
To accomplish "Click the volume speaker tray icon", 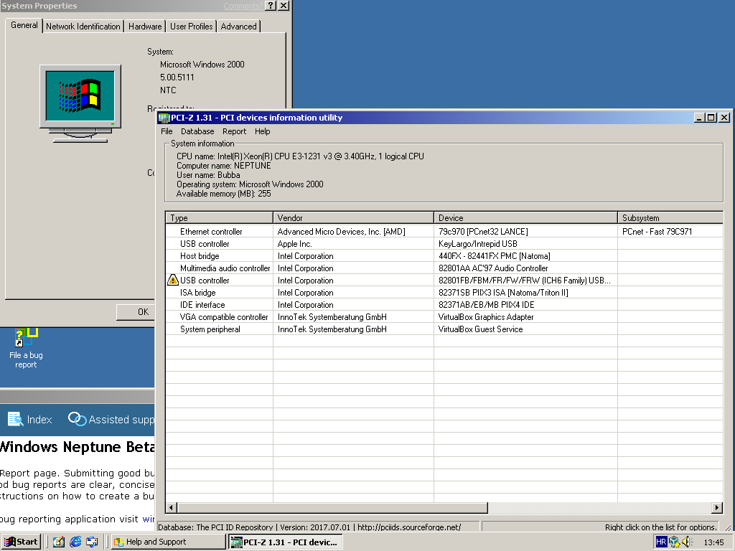I will [x=687, y=542].
